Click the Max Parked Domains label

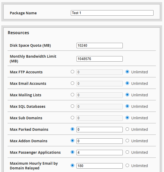tap(29, 129)
